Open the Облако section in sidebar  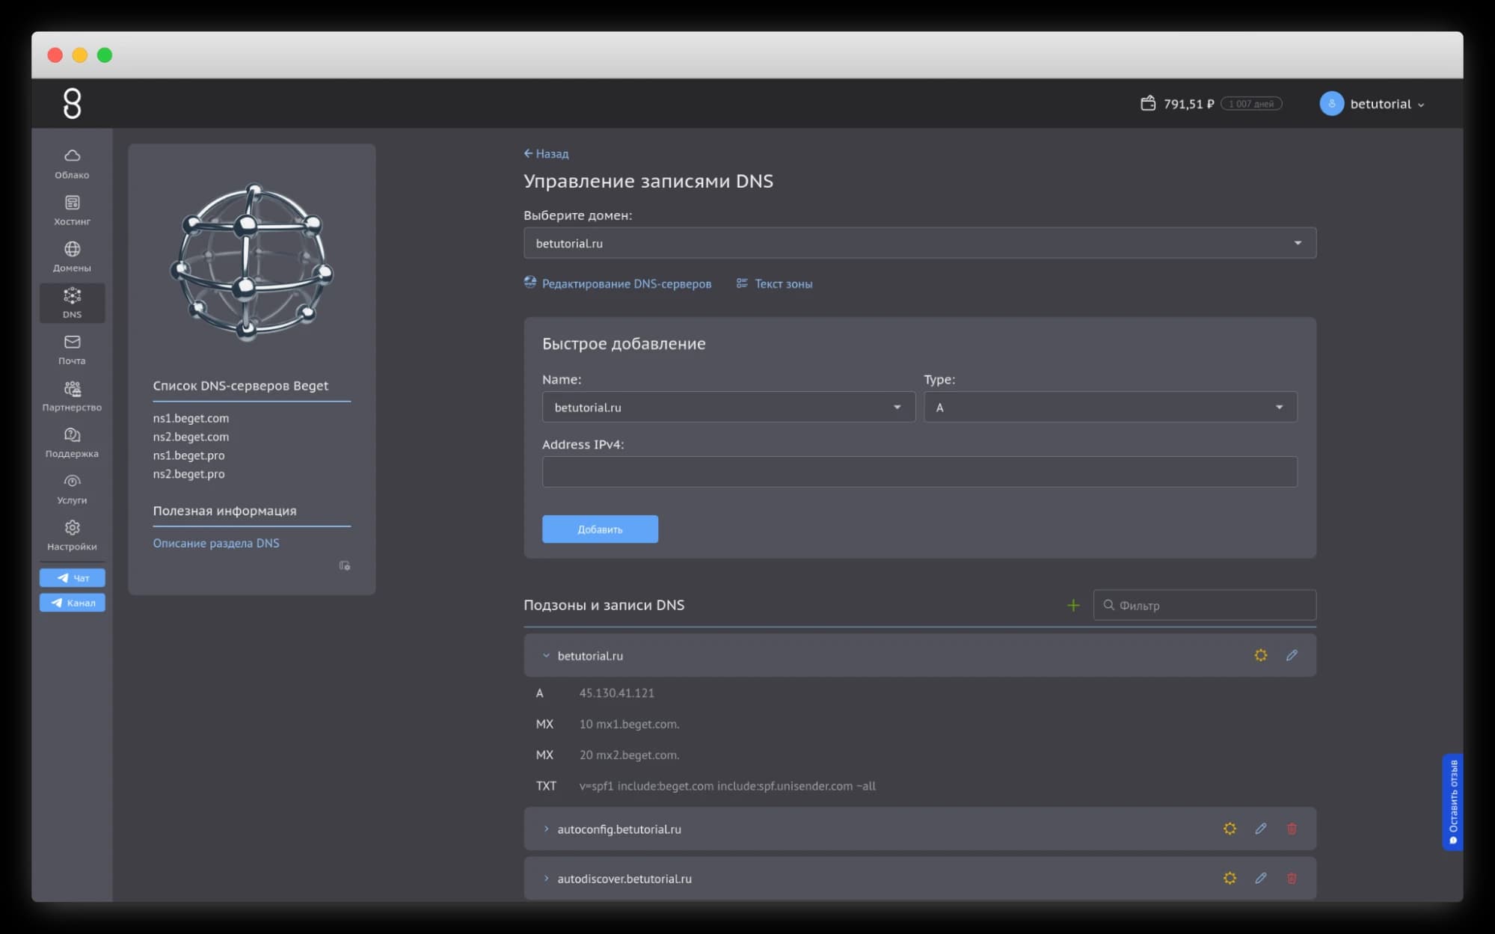click(72, 164)
